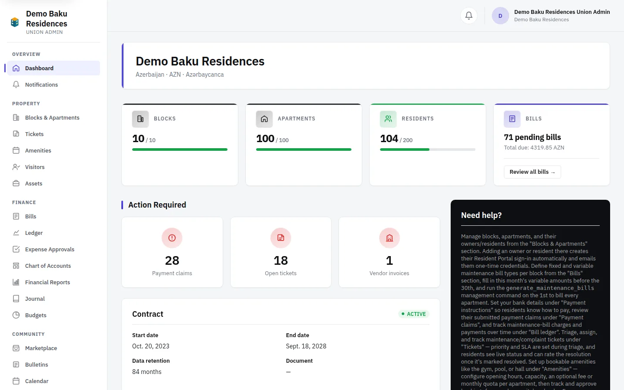Click the Blocks 10/10 progress bar
624x390 pixels.
(x=180, y=149)
